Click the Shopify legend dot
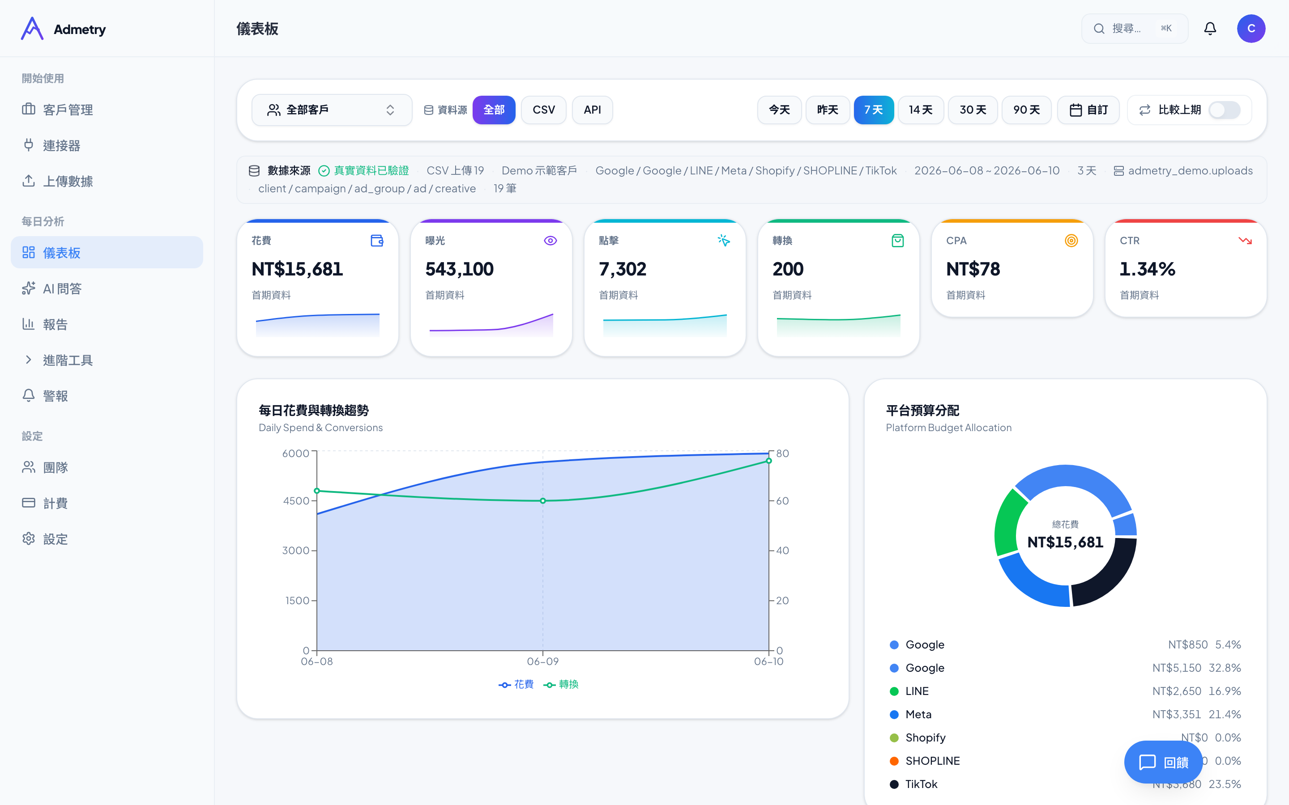 (x=894, y=738)
